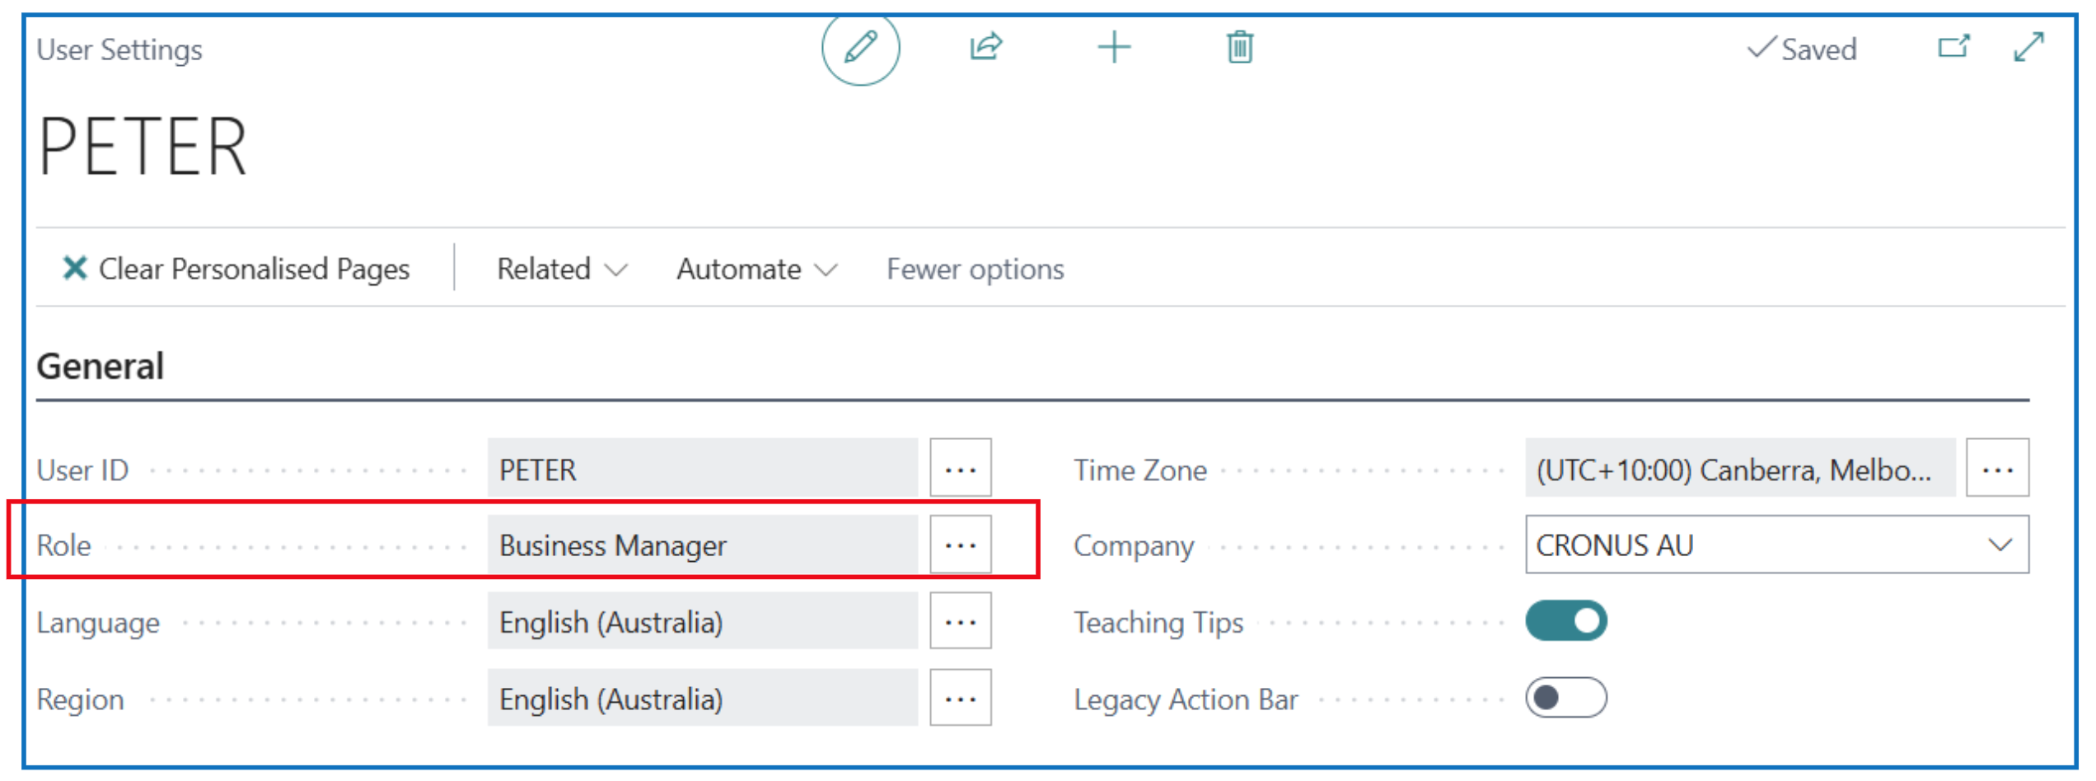Click the trash delete icon
The height and width of the screenshot is (781, 2096).
[x=1239, y=47]
